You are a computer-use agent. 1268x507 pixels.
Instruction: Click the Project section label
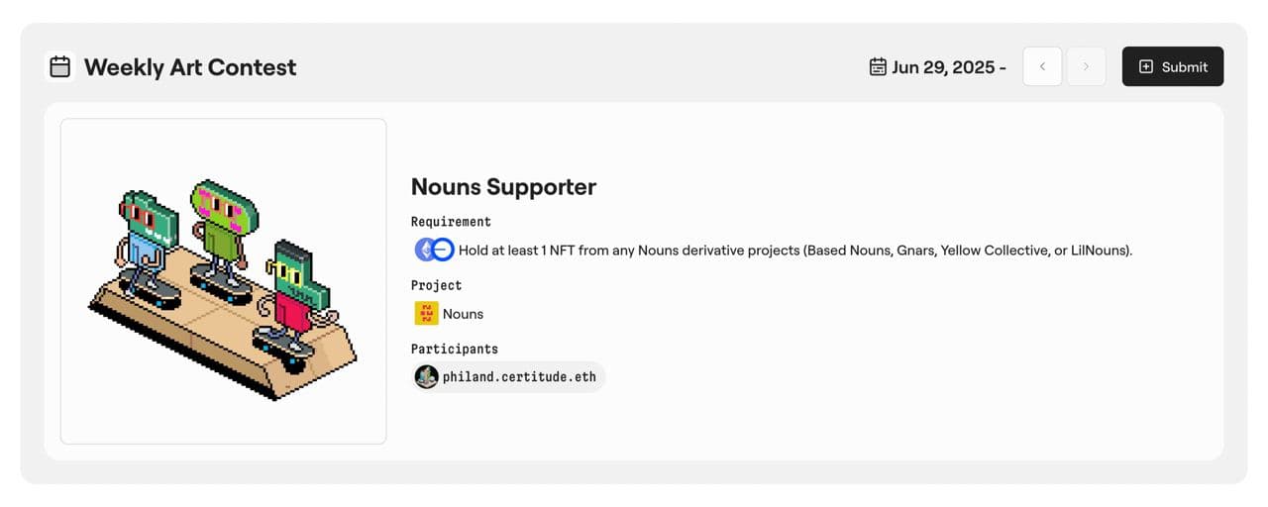(436, 285)
